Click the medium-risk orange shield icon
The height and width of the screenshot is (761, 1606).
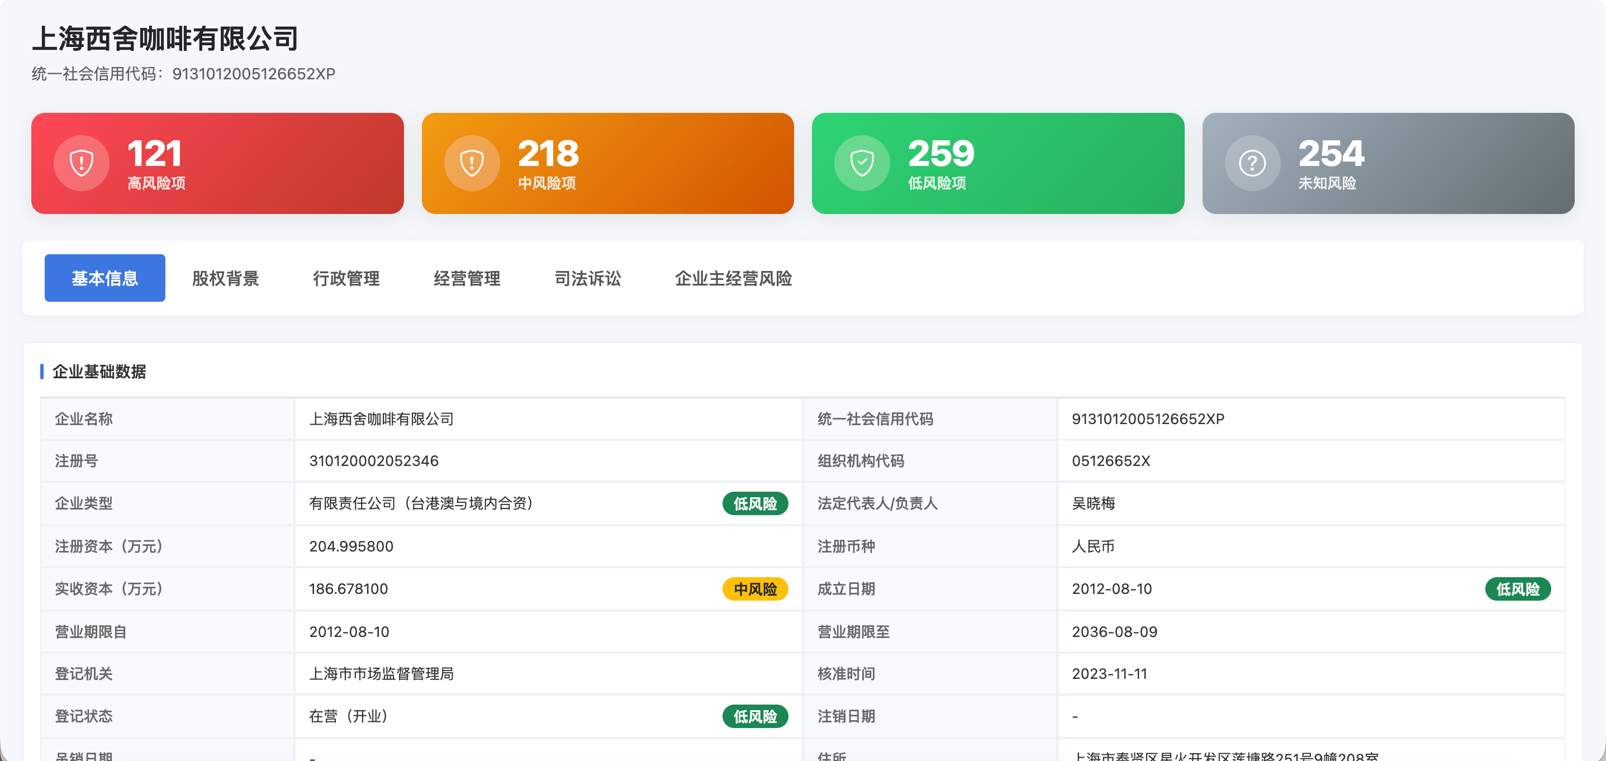point(472,163)
